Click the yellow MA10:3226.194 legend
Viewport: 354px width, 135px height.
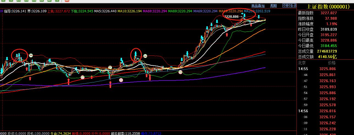click(130, 11)
